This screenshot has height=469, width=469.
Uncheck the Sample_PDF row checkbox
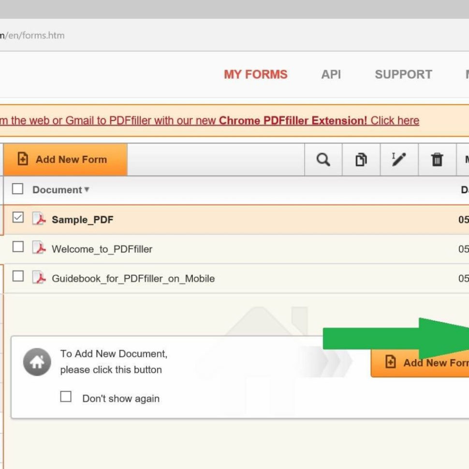tap(18, 217)
